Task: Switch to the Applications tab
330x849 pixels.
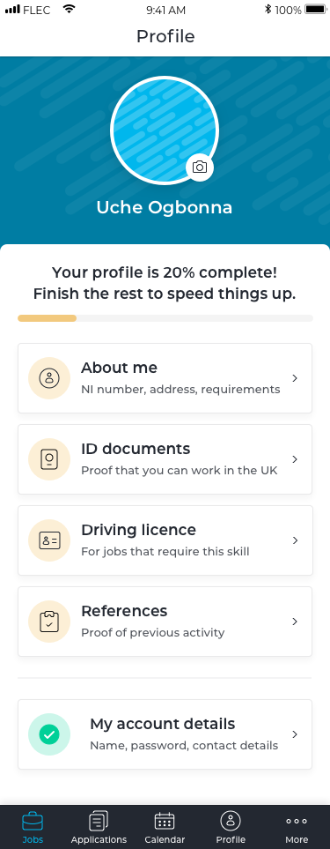Action: coord(99,827)
